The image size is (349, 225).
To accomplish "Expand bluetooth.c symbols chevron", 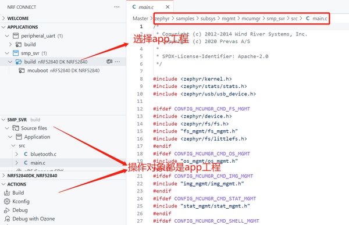I will click(x=17, y=154).
